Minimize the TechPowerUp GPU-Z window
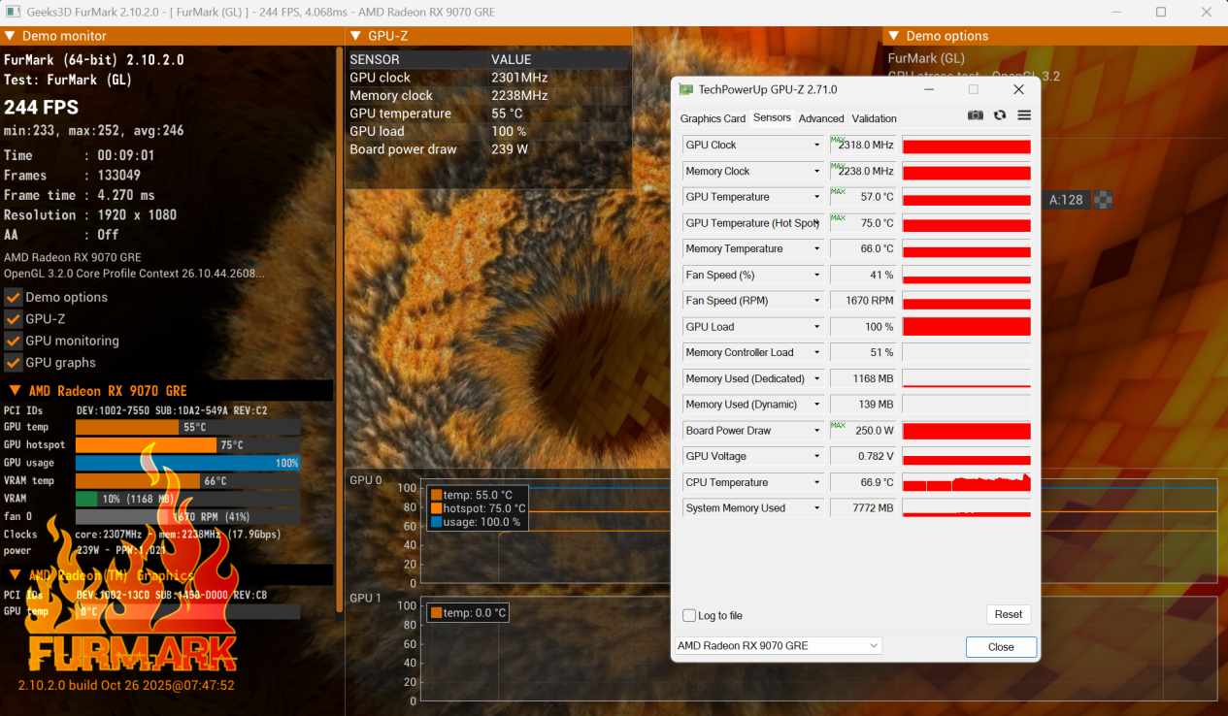 [929, 89]
